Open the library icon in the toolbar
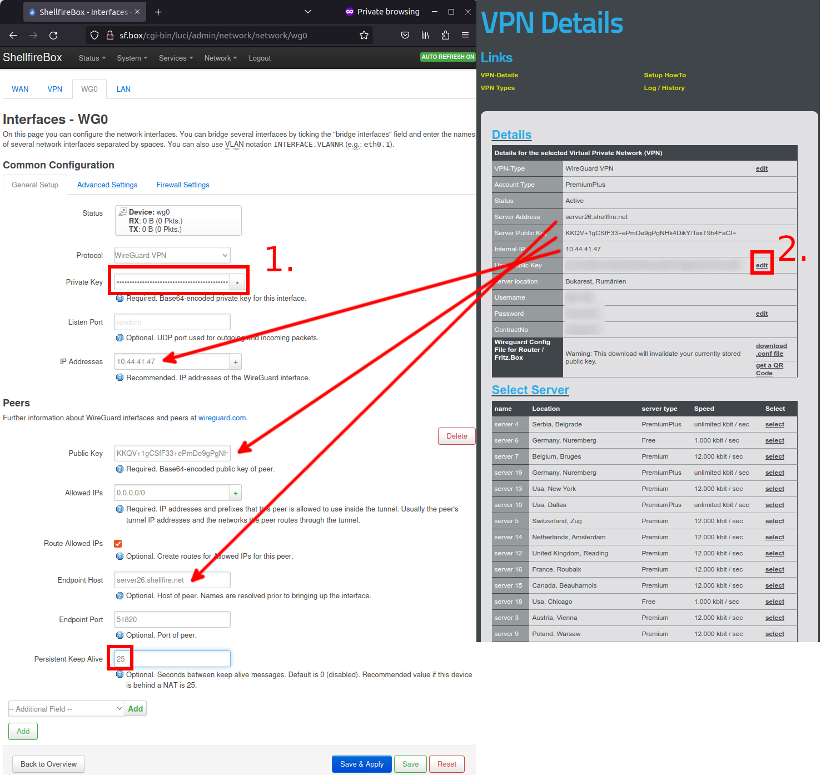This screenshot has width=821, height=775. (425, 35)
